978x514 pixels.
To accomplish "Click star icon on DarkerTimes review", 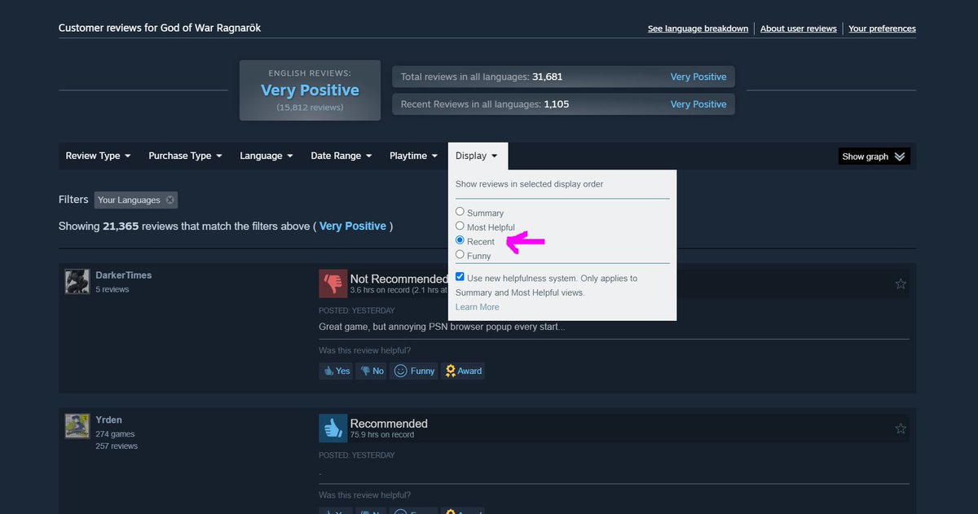I will point(901,283).
